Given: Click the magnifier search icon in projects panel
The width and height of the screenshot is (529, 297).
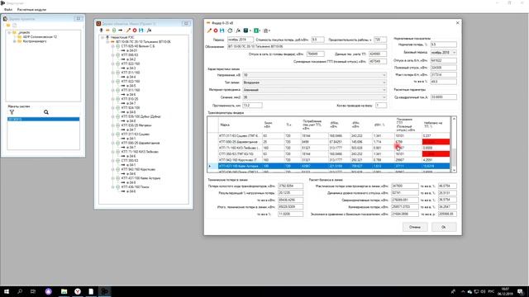Looking at the screenshot, I should click(46, 112).
